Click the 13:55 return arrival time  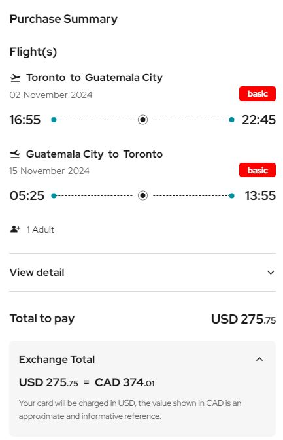260,195
